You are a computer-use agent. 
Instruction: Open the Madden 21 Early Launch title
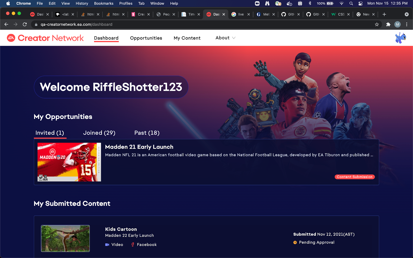click(139, 147)
